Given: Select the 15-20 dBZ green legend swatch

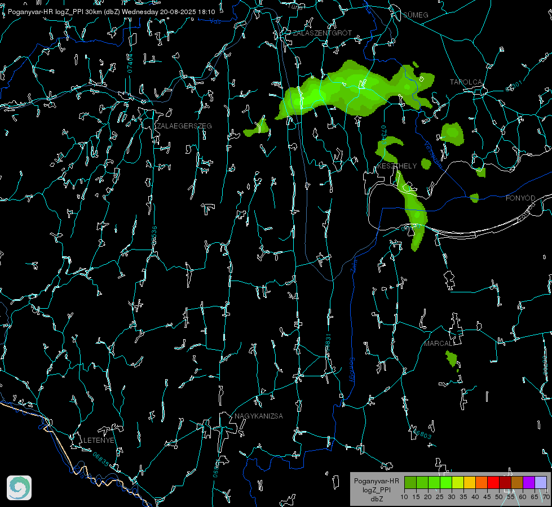Looking at the screenshot, I should tap(422, 483).
